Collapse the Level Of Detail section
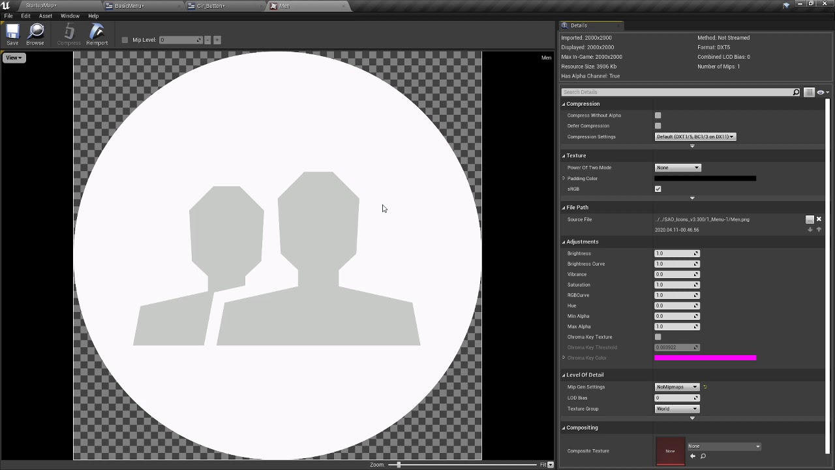Screen dimensions: 835x470 [564, 375]
